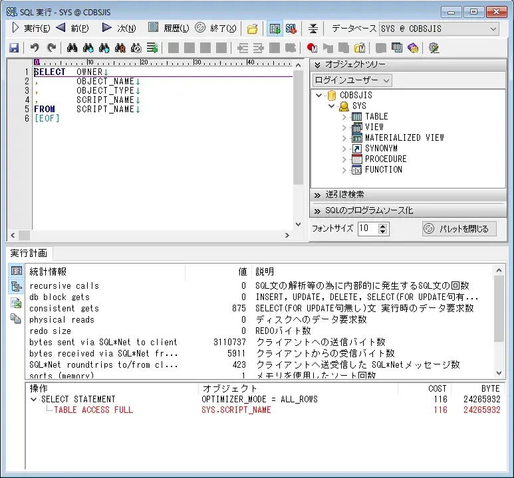
Task: Toggle the green table display toolbar icon
Action: [x=275, y=29]
